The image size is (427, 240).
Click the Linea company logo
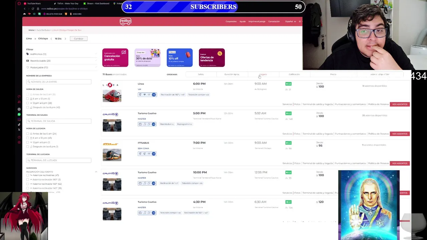pos(110,85)
